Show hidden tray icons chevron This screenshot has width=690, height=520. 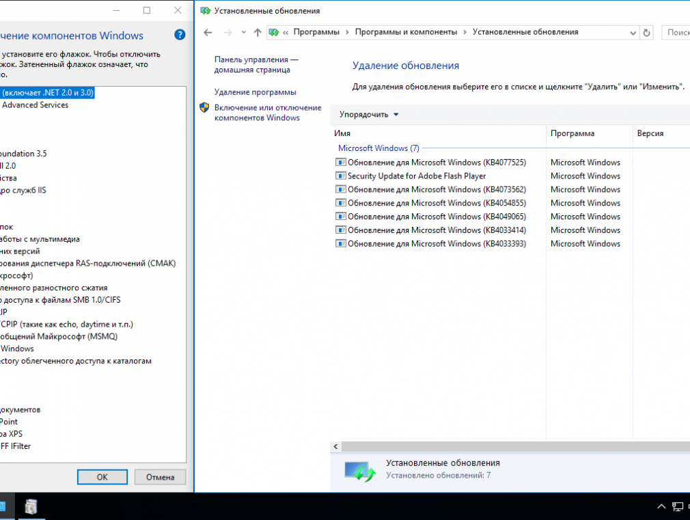pos(661,506)
